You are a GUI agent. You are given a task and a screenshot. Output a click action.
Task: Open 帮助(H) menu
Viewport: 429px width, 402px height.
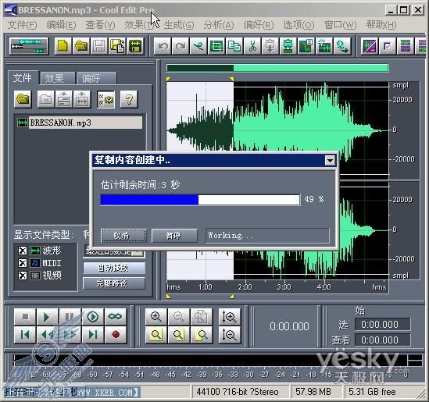(381, 25)
